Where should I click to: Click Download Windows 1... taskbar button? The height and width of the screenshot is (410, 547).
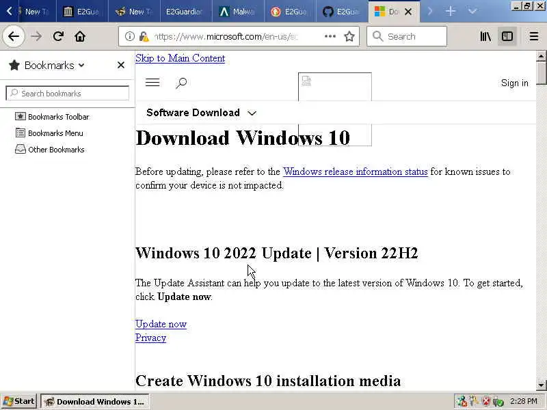click(x=95, y=402)
